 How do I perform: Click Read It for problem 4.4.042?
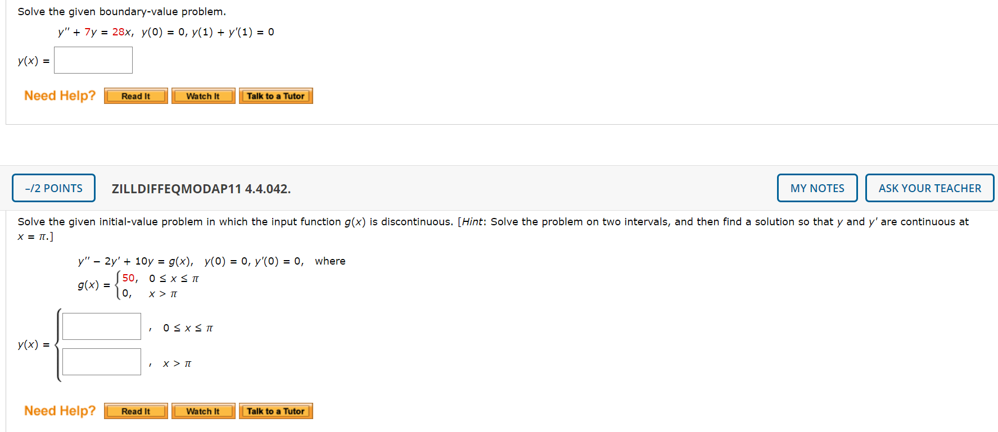tap(135, 411)
